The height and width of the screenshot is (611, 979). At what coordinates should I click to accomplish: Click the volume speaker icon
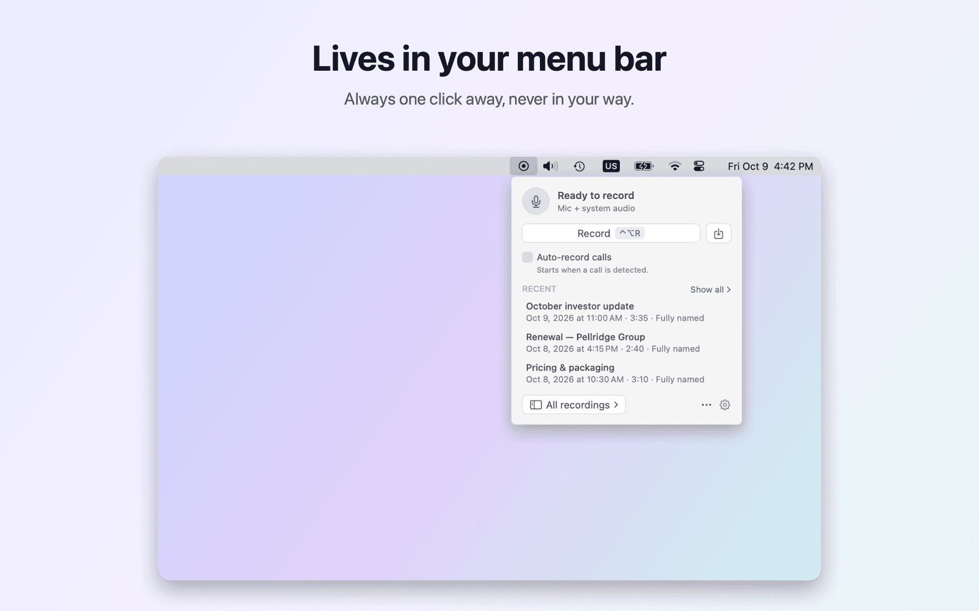pyautogui.click(x=550, y=166)
